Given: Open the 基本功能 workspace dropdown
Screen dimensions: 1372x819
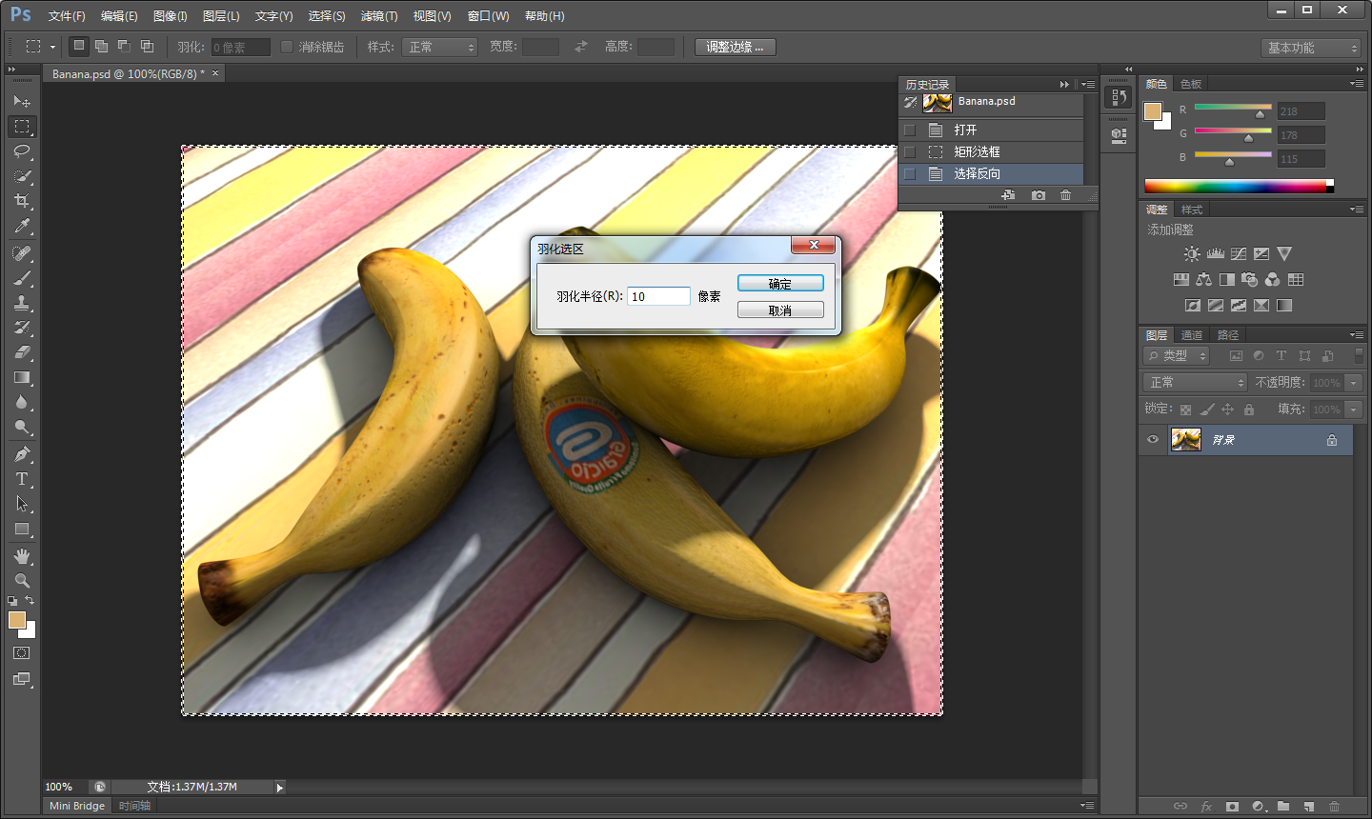Looking at the screenshot, I should click(1311, 48).
